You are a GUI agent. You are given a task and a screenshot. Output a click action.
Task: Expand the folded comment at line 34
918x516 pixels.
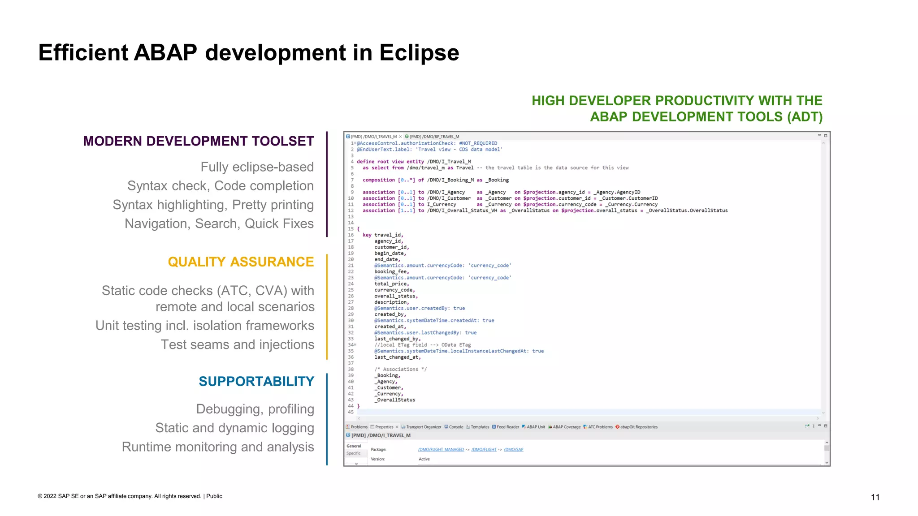(x=355, y=345)
